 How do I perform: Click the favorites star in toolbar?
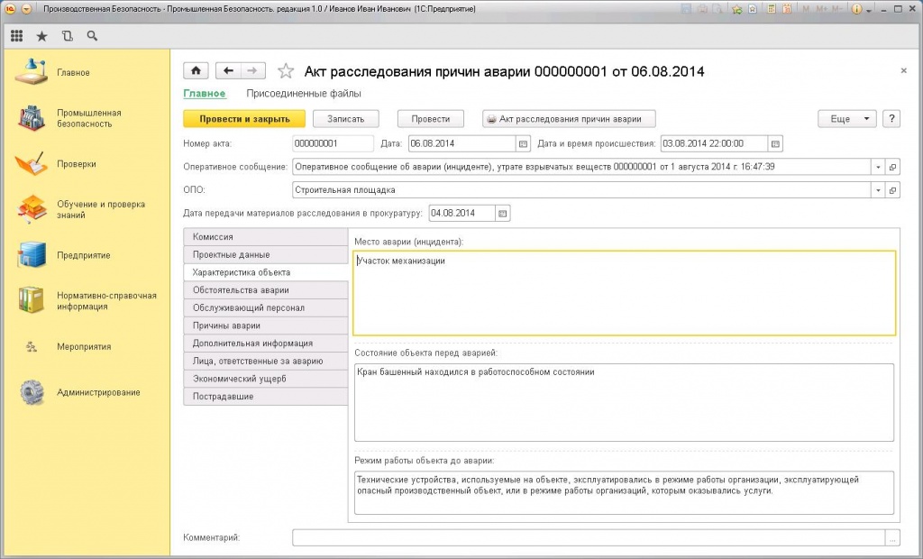point(41,36)
